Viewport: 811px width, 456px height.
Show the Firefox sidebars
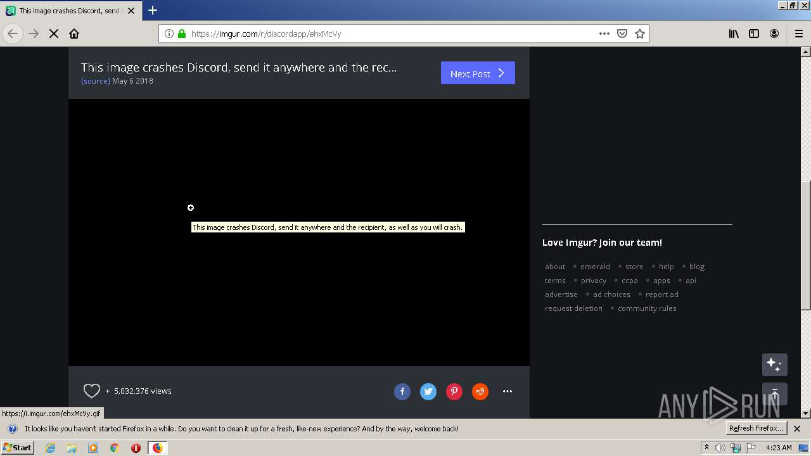click(754, 34)
